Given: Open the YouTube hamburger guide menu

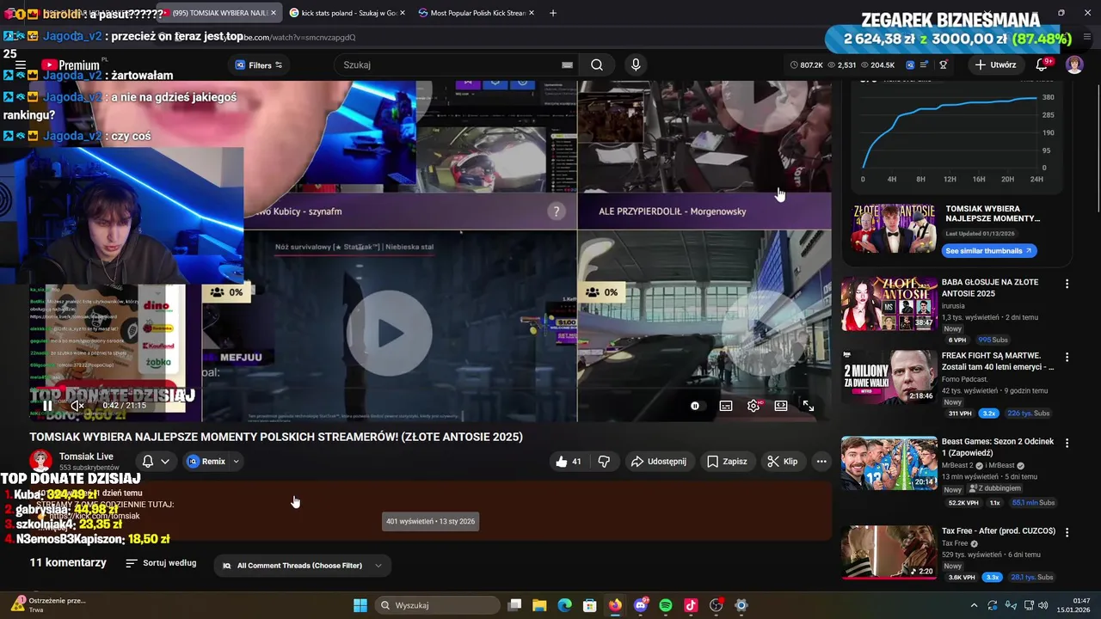Looking at the screenshot, I should (x=21, y=64).
